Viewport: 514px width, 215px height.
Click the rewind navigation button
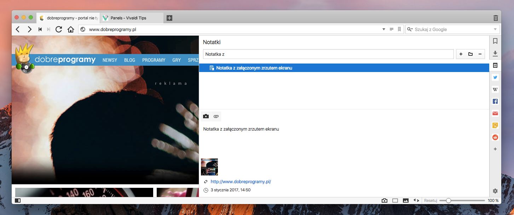pos(40,29)
